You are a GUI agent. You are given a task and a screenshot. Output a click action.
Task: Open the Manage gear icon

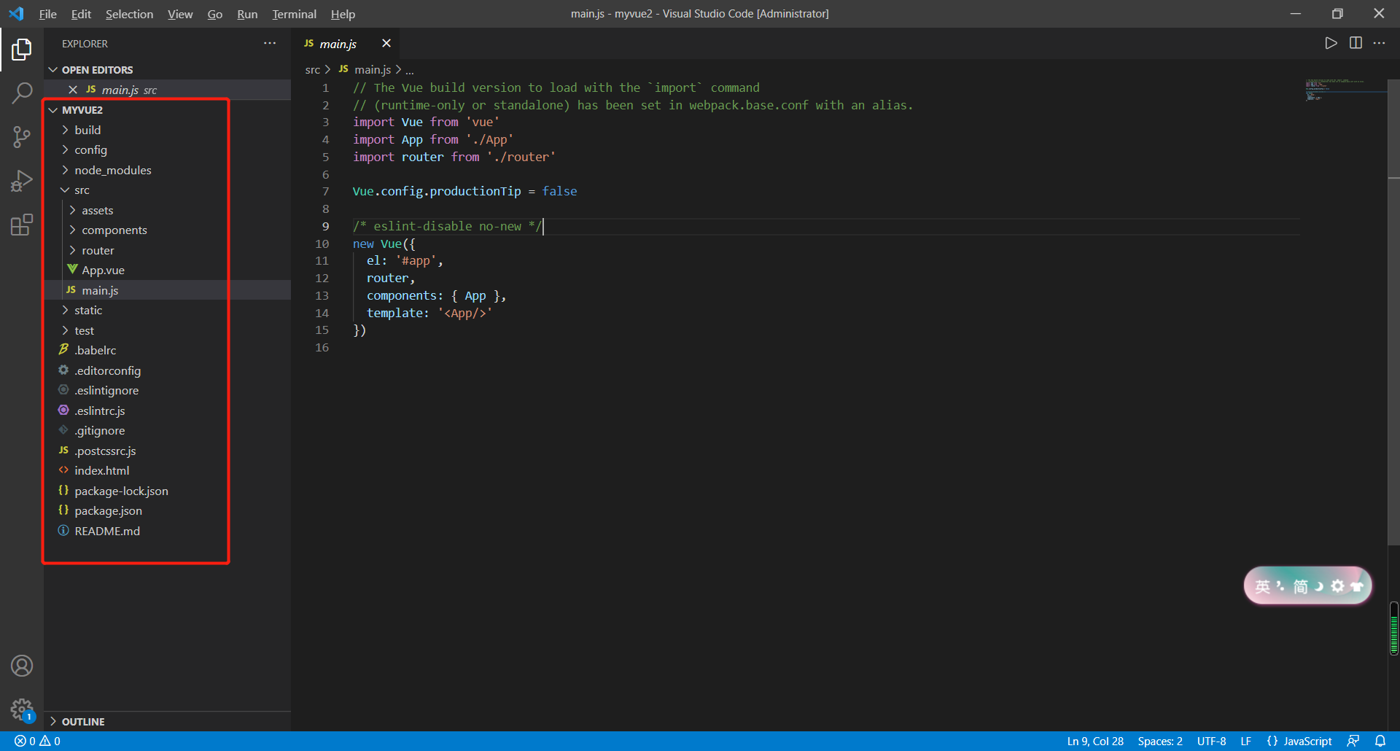21,709
